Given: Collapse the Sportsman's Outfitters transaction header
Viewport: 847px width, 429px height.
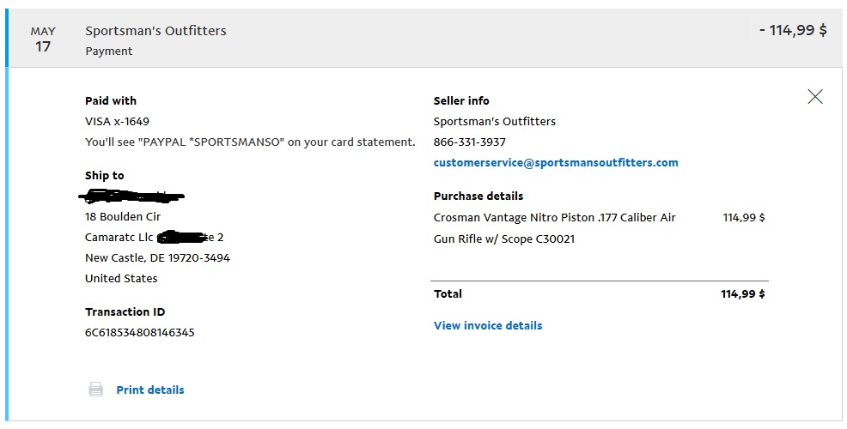Looking at the screenshot, I should [x=155, y=31].
